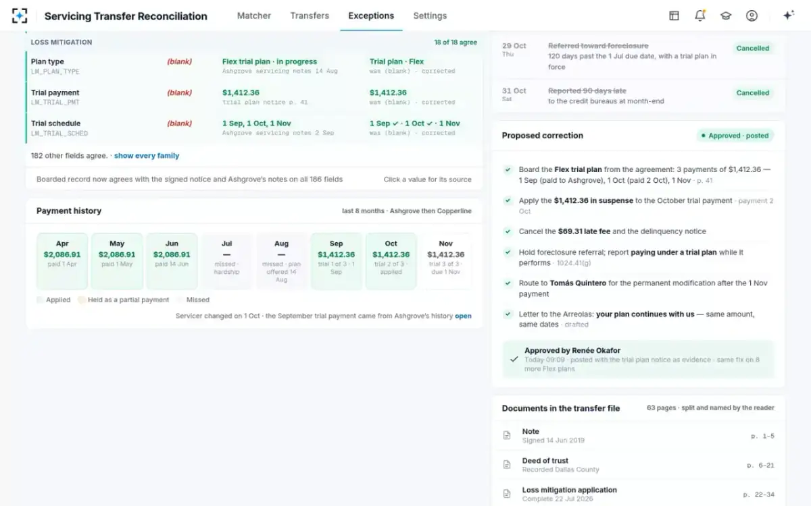Viewport: 811px width, 506px height.
Task: Click the LM_PLAN_TYPE field code
Action: (55, 72)
